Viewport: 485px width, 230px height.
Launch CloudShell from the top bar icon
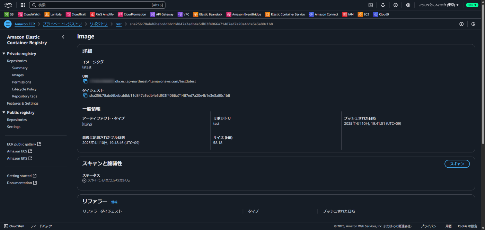point(370,5)
